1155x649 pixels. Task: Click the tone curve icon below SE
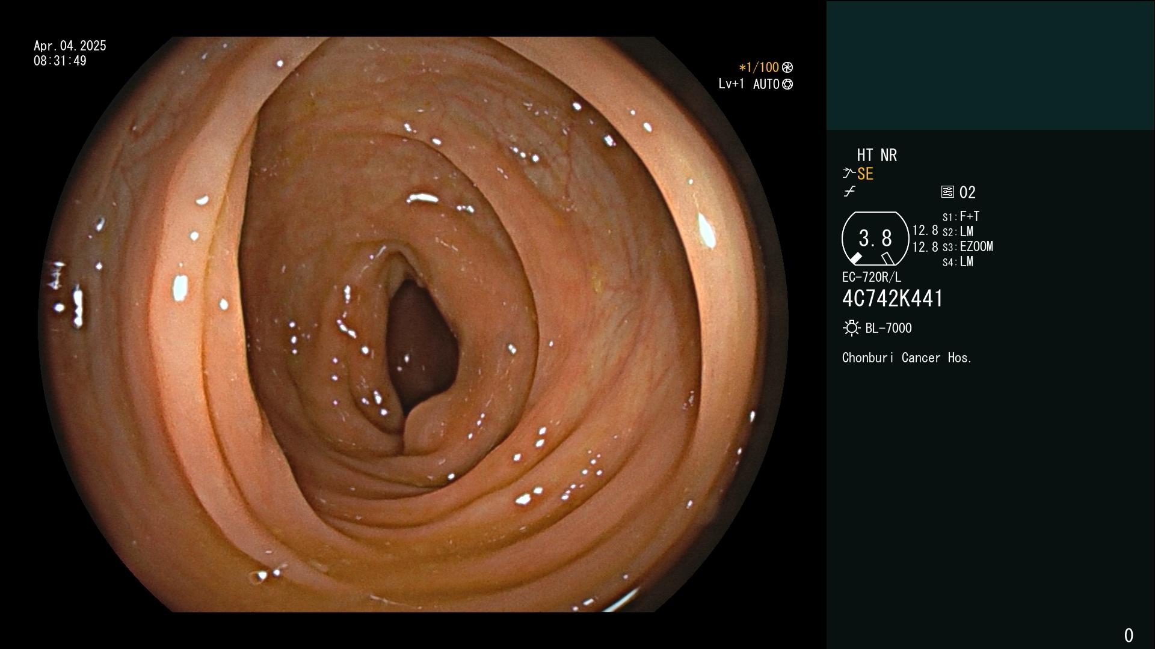point(849,192)
